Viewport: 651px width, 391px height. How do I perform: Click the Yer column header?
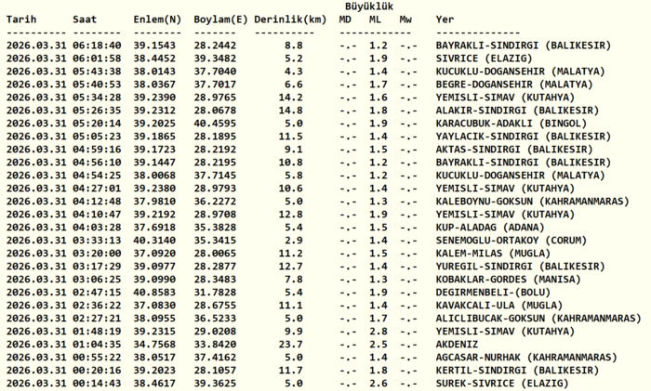445,19
